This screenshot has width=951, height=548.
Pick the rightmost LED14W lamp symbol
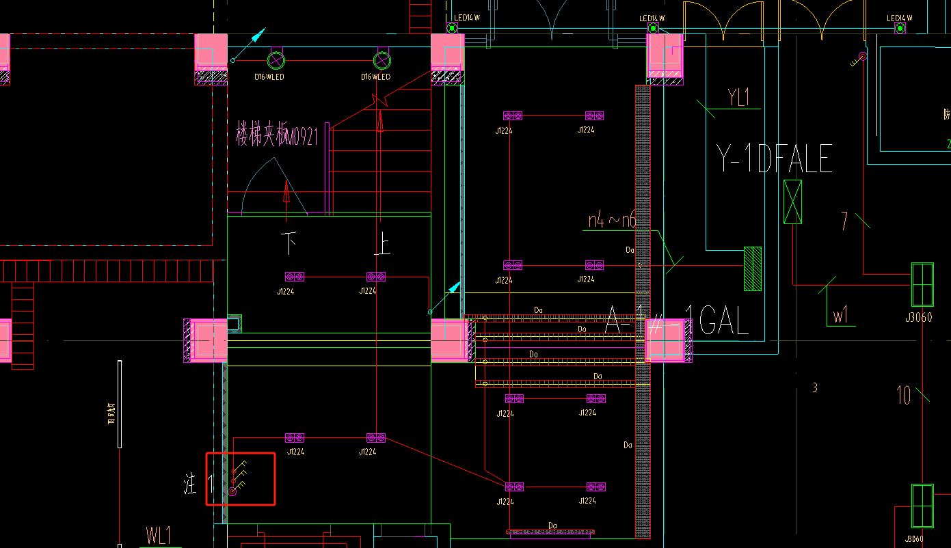point(900,28)
